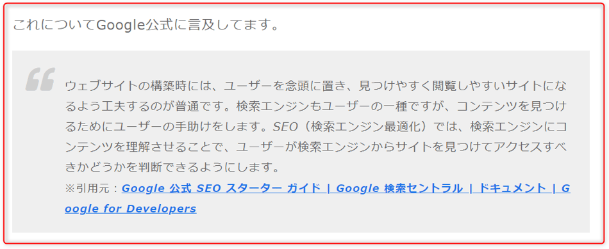Click the ※引用元 label

(x=92, y=189)
